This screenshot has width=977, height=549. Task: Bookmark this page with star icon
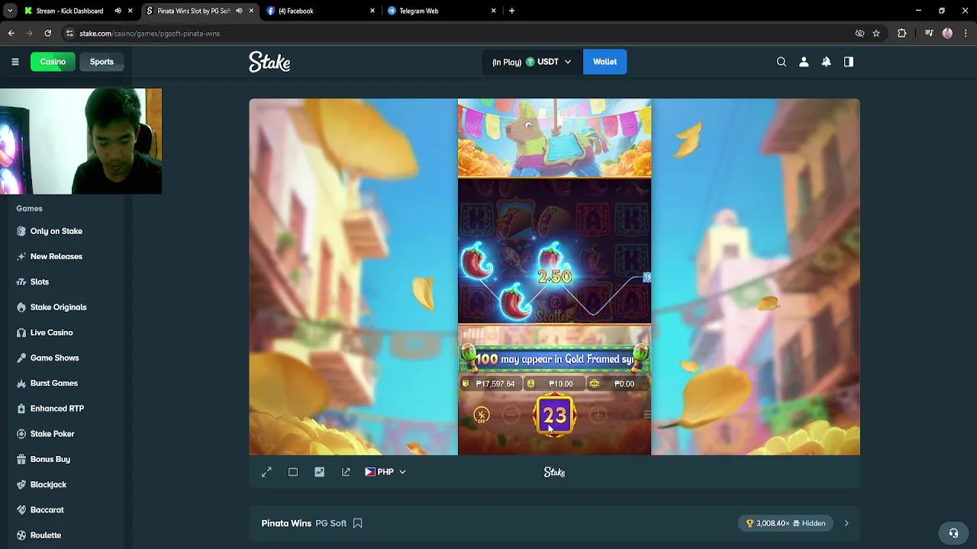coord(876,34)
